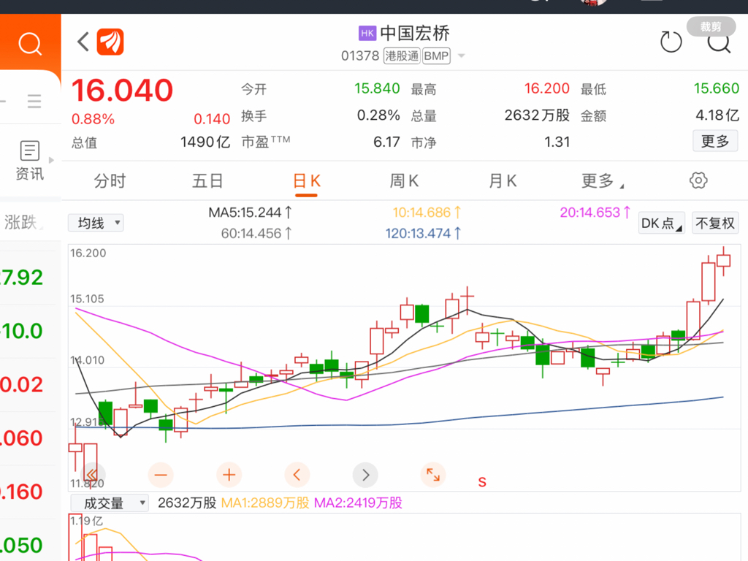Move chart right with grey arrow
The width and height of the screenshot is (748, 561).
[x=365, y=475]
